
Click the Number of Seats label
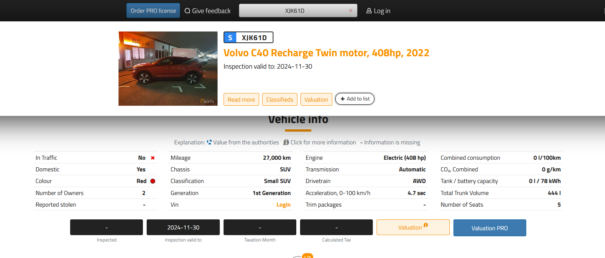(462, 205)
